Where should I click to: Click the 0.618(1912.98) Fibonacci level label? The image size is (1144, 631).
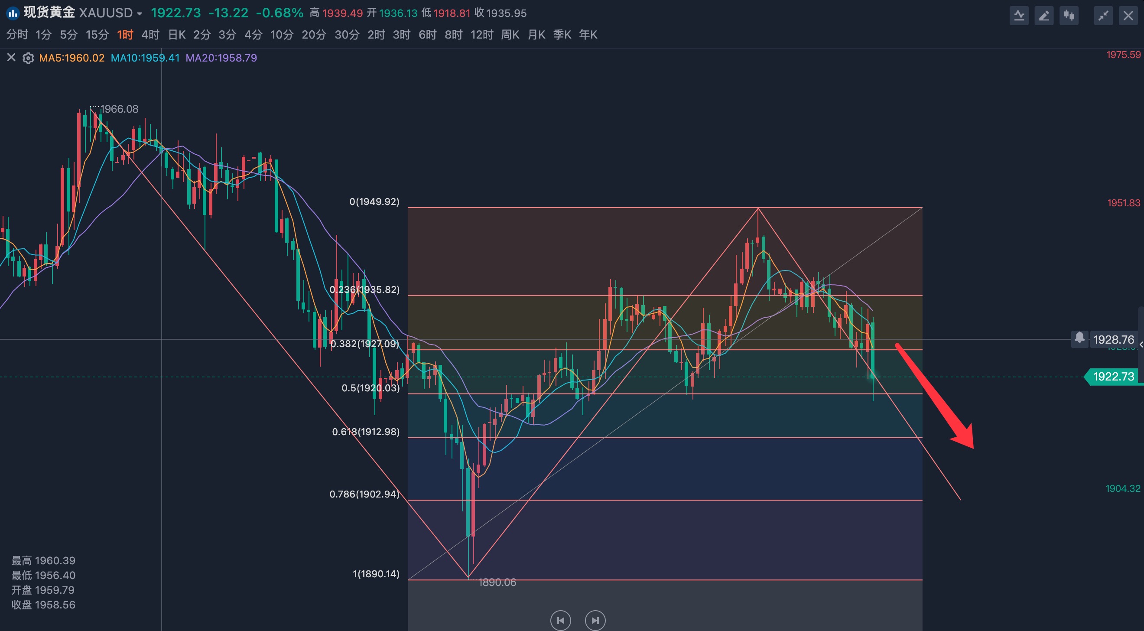365,432
